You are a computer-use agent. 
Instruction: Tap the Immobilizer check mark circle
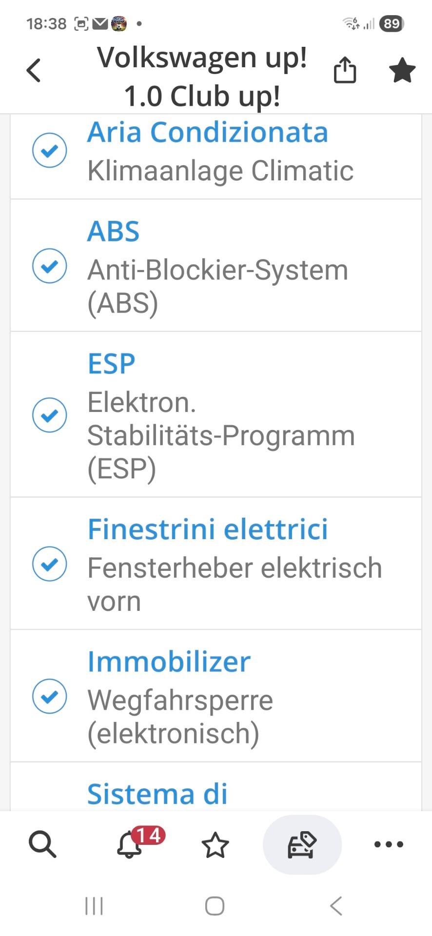point(49,696)
